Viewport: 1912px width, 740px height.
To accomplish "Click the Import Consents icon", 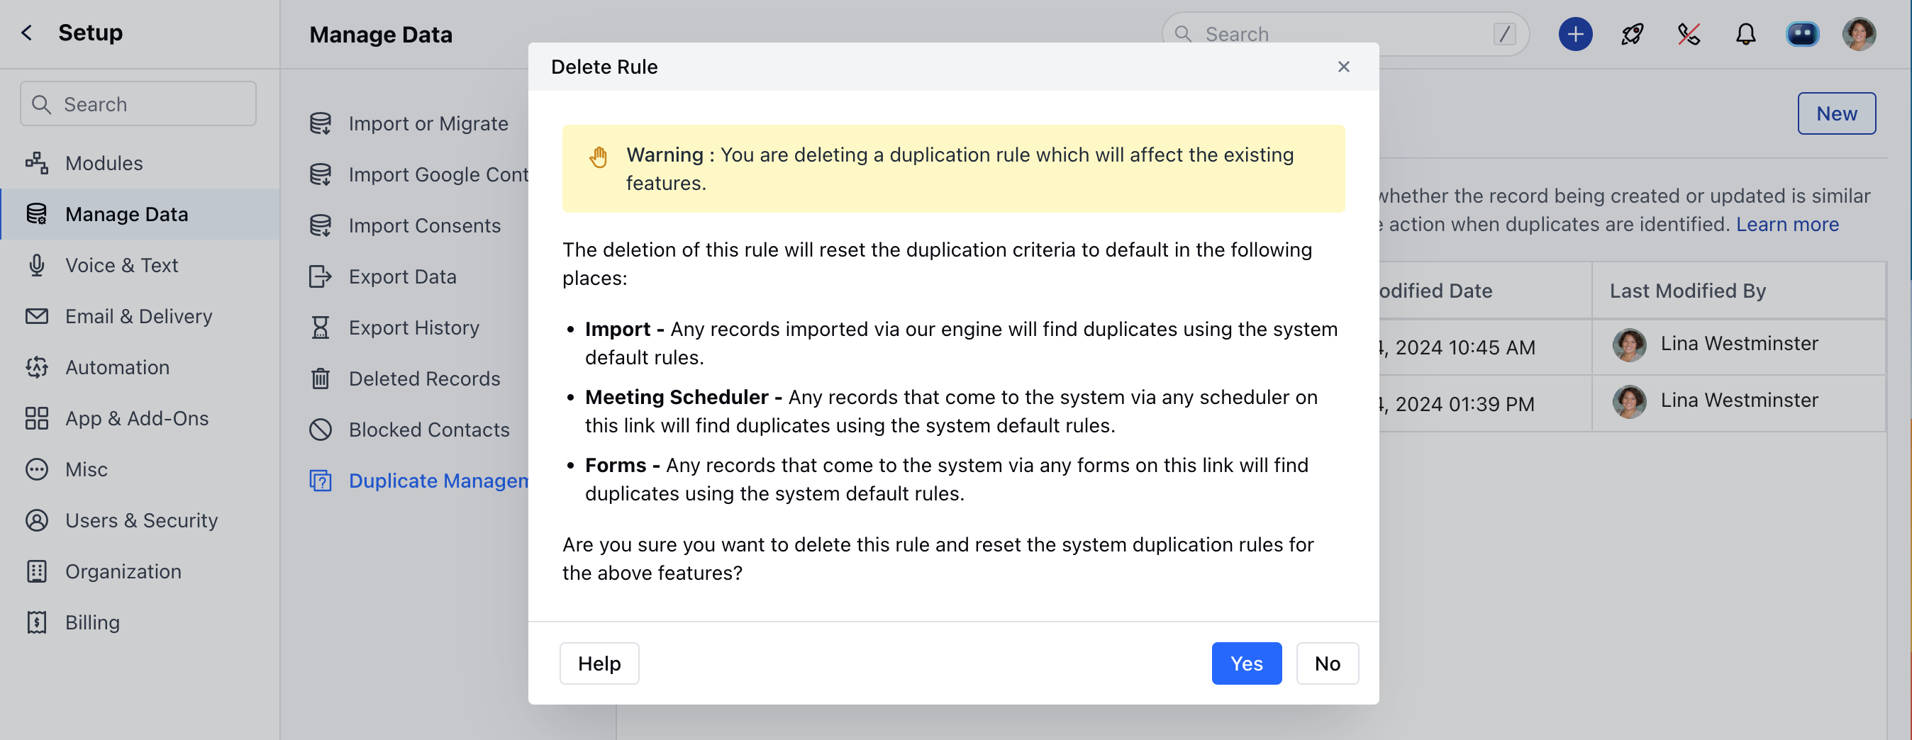I will point(321,226).
